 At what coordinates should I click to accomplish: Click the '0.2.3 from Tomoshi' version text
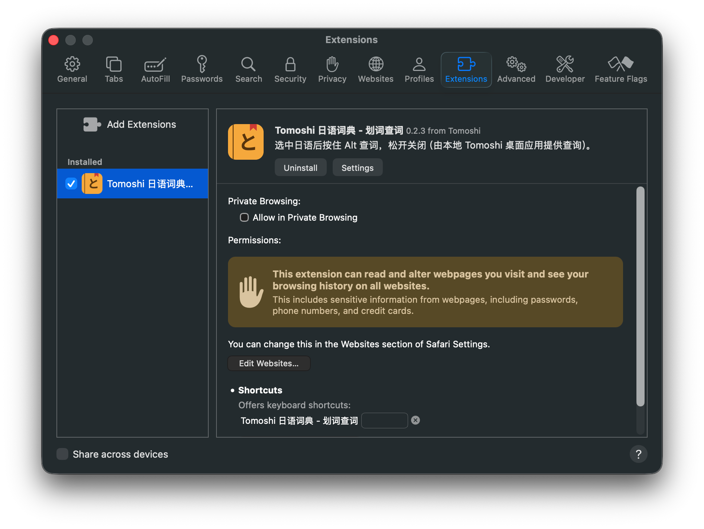tap(443, 131)
